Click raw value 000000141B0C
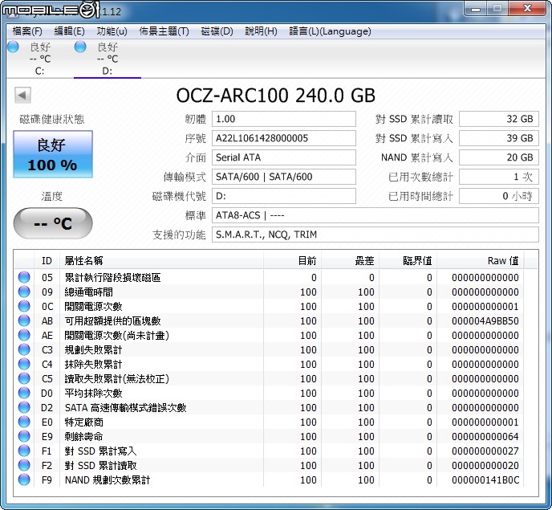This screenshot has width=552, height=510. [485, 480]
